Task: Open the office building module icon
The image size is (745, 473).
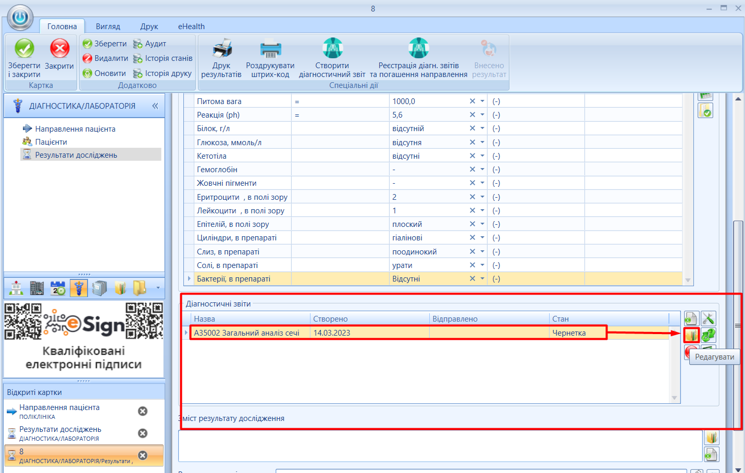Action: (37, 288)
